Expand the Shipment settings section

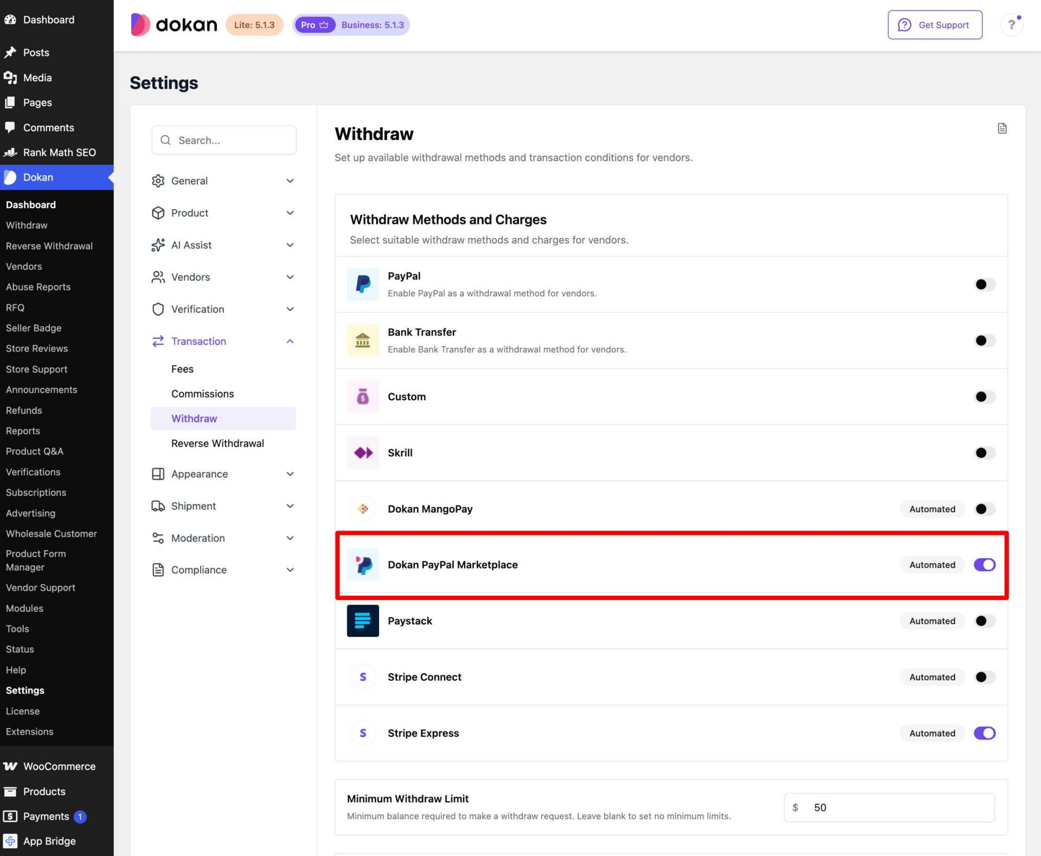[223, 506]
